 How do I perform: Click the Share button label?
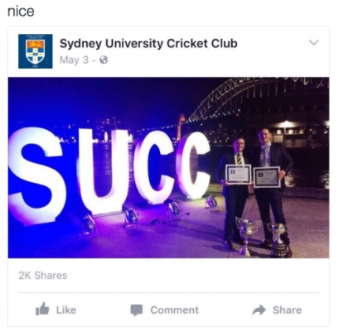[x=288, y=310]
